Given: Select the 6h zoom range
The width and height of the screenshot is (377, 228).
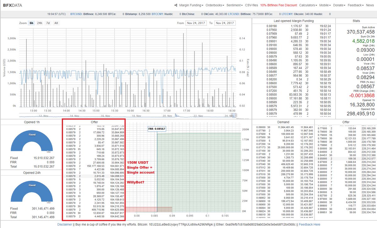Looking at the screenshot, I should [x=31, y=23].
